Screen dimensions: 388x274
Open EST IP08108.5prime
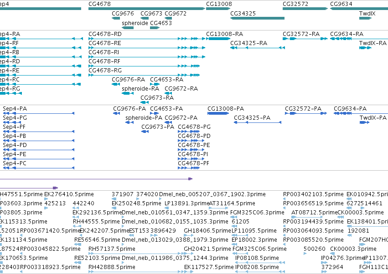pyautogui.click(x=257, y=258)
